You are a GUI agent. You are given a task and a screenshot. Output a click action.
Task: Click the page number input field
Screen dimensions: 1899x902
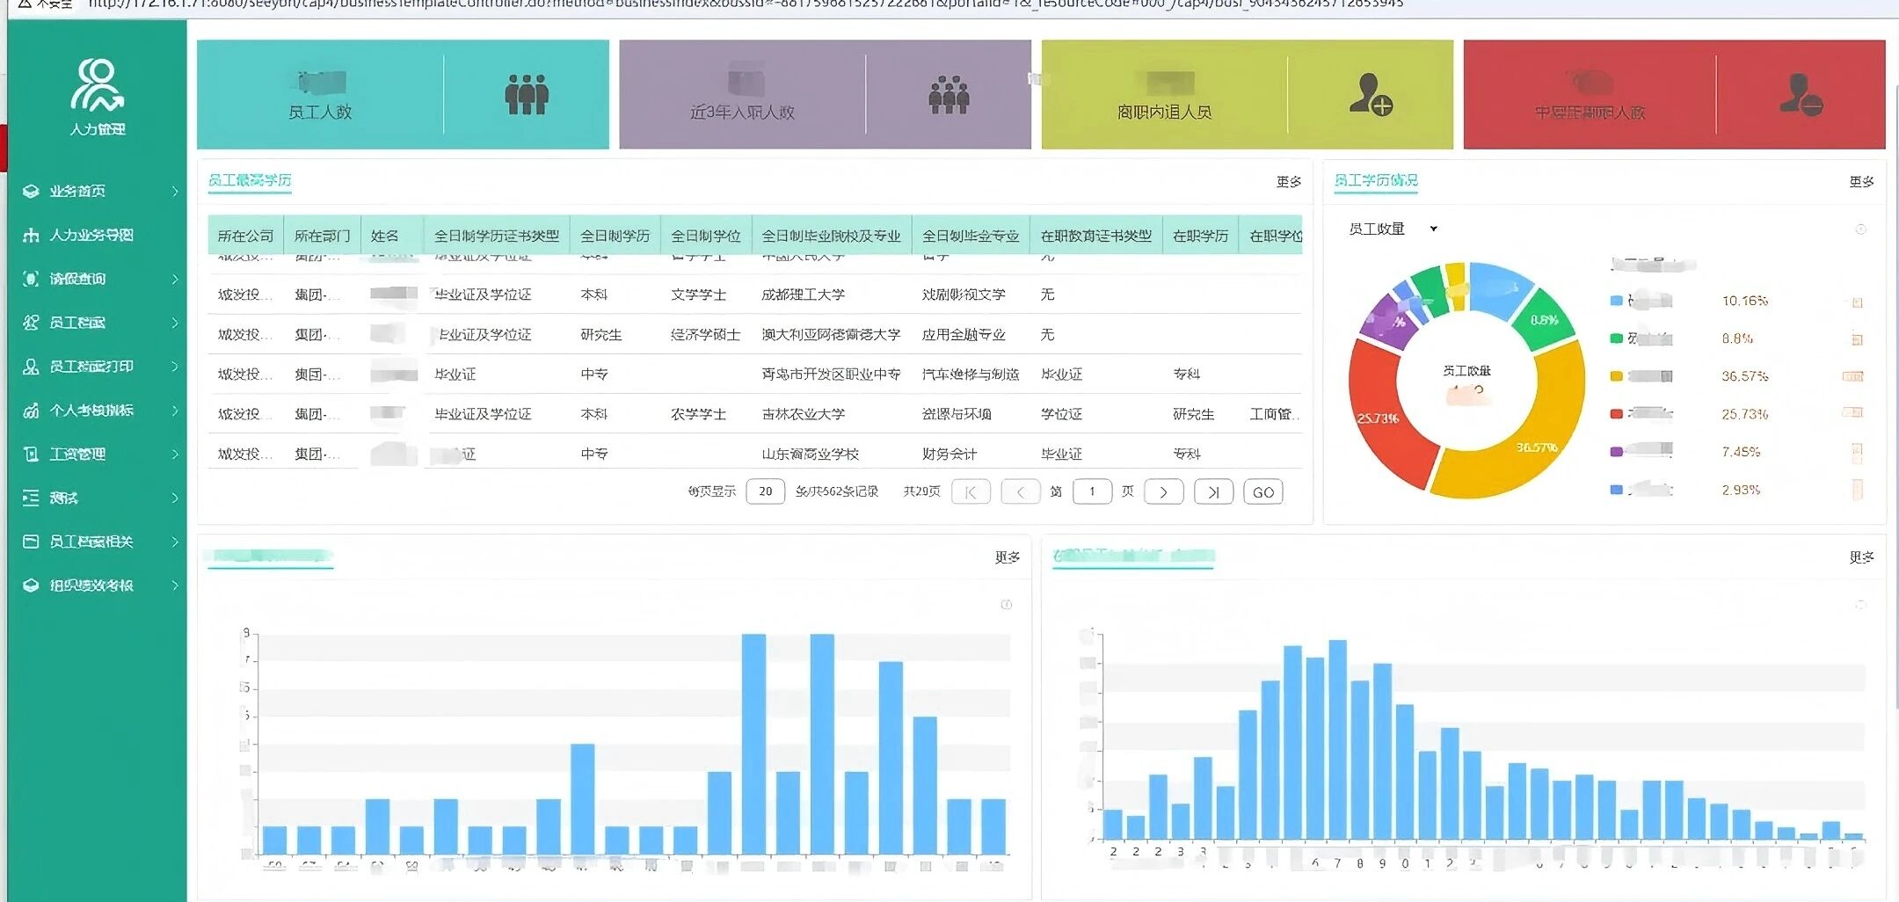[1092, 492]
